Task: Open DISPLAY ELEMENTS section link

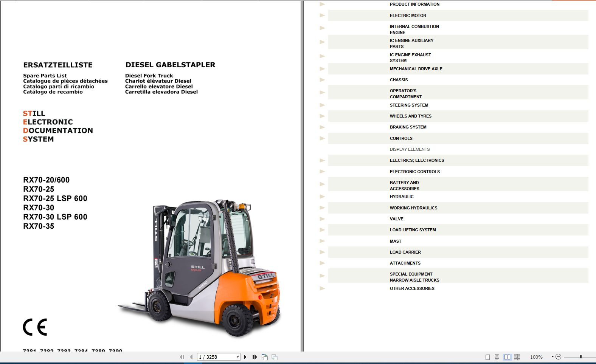Action: click(410, 149)
